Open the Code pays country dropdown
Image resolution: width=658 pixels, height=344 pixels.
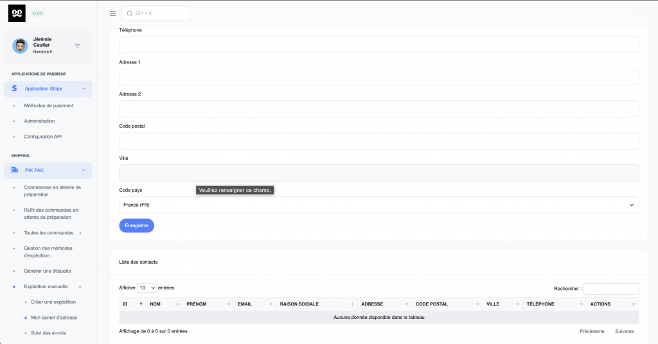(378, 205)
